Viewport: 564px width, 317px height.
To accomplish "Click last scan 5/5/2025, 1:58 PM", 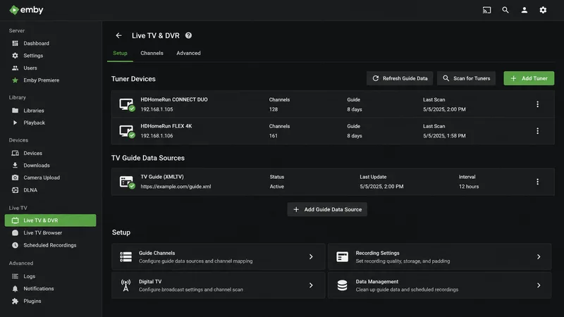I will point(444,136).
